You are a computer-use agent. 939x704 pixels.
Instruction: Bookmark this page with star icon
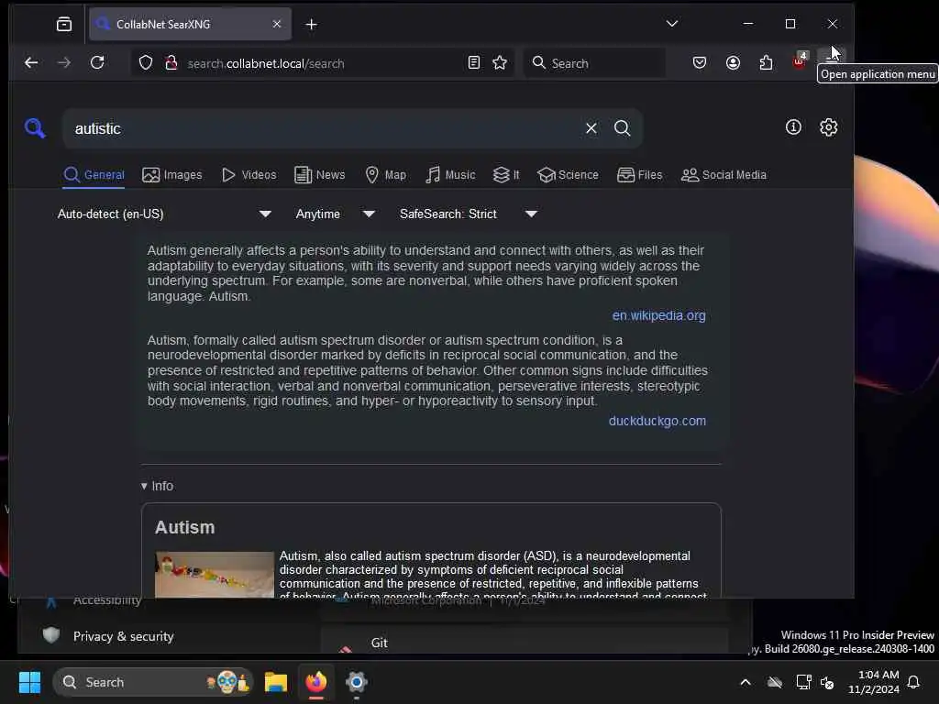[500, 63]
